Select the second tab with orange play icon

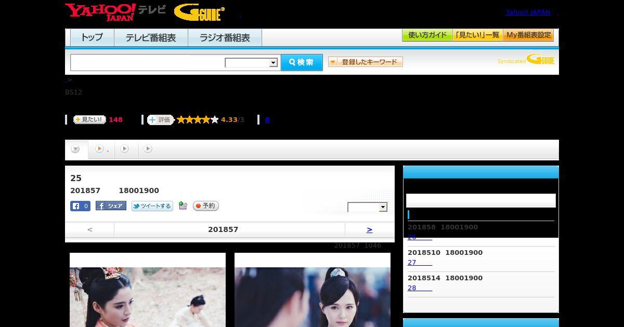click(101, 149)
